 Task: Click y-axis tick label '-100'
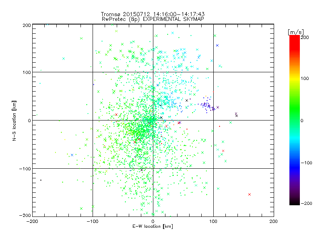(x=25, y=169)
